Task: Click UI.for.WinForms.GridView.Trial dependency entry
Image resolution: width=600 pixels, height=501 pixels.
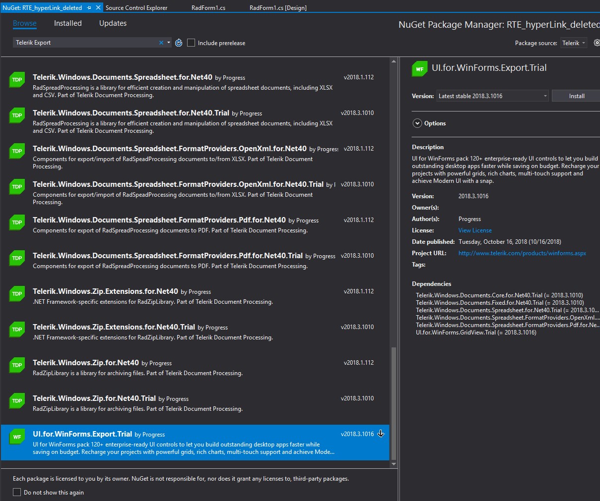Action: (x=476, y=333)
